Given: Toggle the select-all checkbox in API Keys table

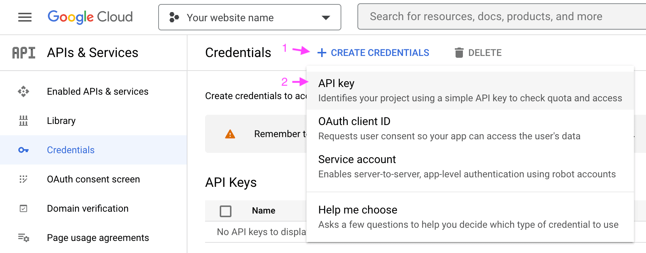Looking at the screenshot, I should [x=226, y=211].
